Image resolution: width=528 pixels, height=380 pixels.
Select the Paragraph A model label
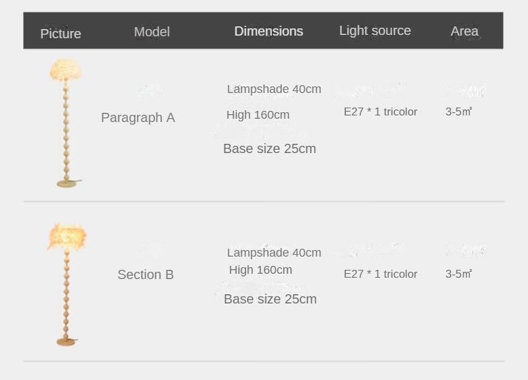click(138, 117)
